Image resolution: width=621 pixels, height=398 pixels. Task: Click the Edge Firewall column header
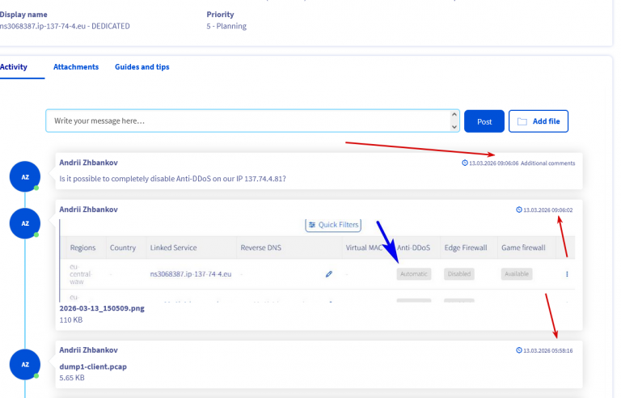click(466, 248)
